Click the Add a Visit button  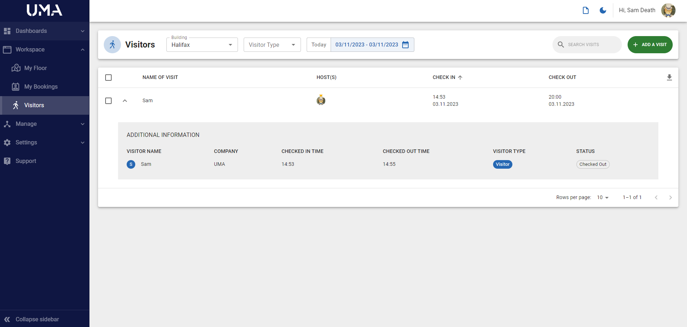pos(650,45)
